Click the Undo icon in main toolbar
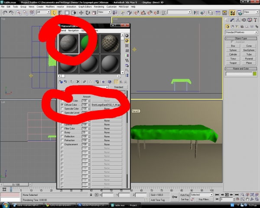The image size is (260, 208). point(5,13)
